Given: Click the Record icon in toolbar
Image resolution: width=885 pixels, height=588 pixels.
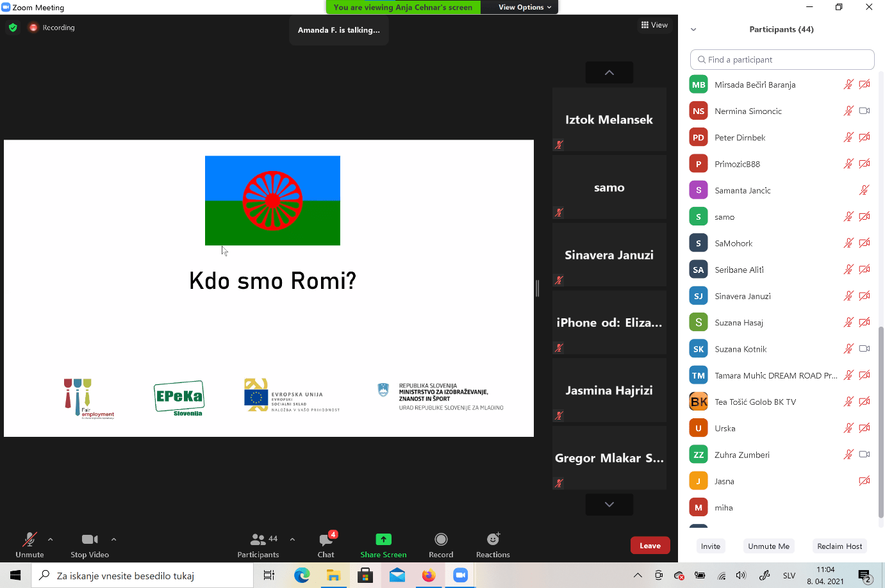Looking at the screenshot, I should pos(441,544).
